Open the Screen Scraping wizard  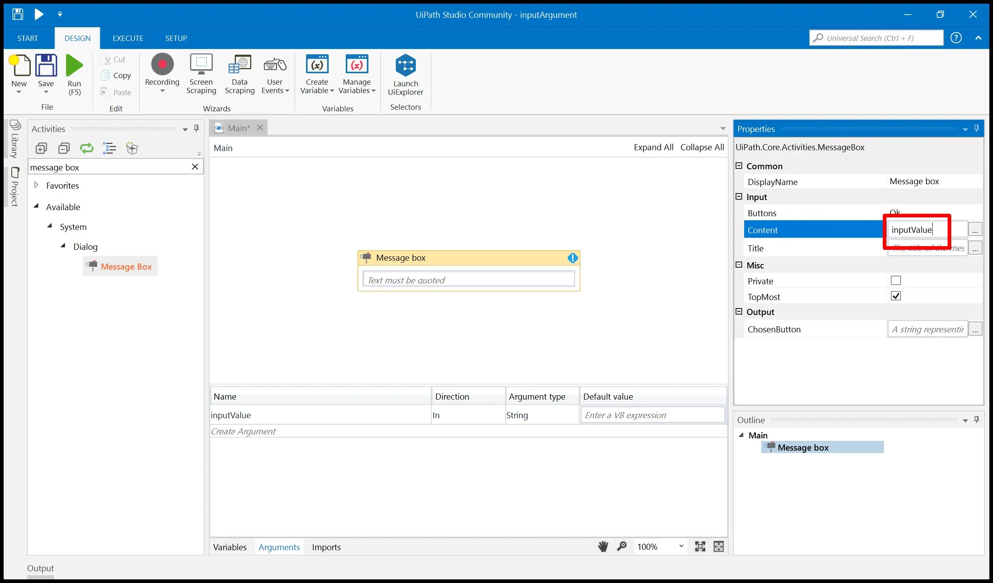[x=201, y=74]
